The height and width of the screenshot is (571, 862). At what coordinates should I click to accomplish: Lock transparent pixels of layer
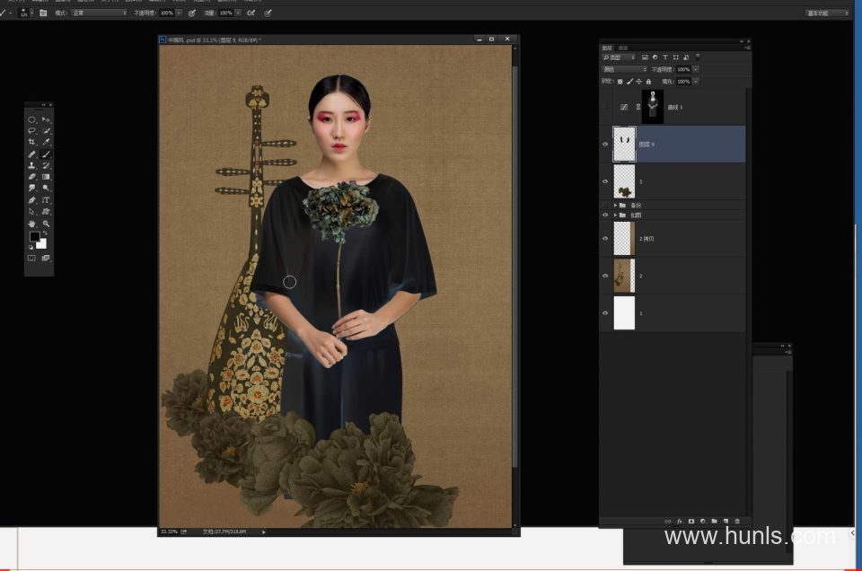pos(620,82)
